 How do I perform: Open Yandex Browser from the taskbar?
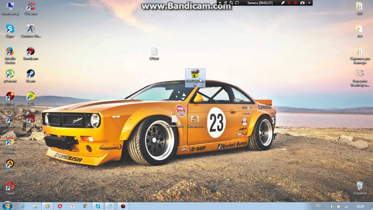(x=73, y=206)
